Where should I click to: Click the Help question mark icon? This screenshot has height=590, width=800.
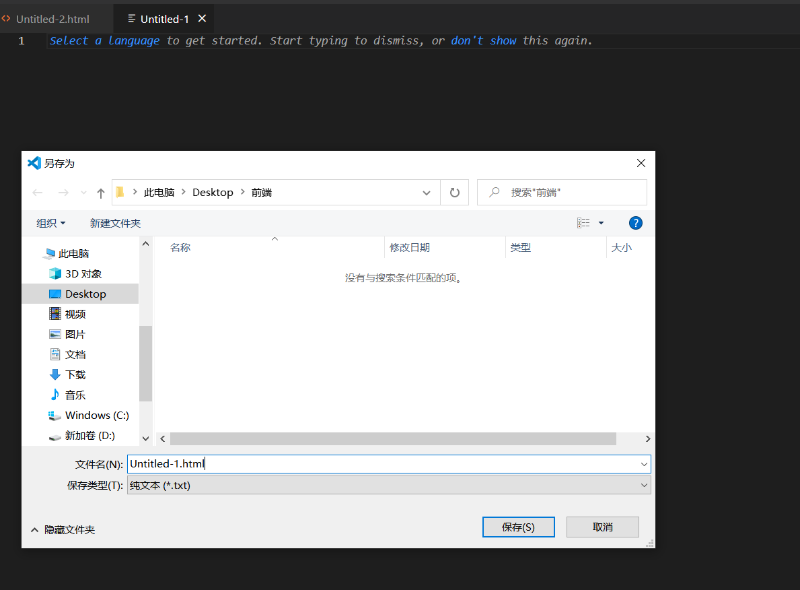tap(635, 223)
